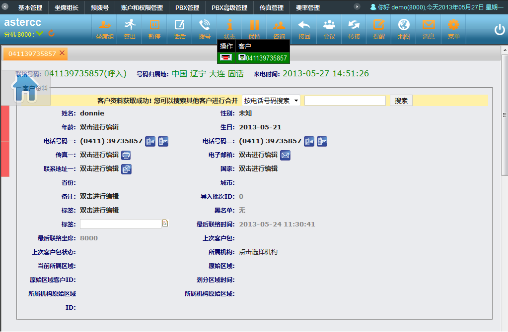This screenshot has height=332, width=508.
Task: Click the 搜索 search button
Action: [401, 101]
